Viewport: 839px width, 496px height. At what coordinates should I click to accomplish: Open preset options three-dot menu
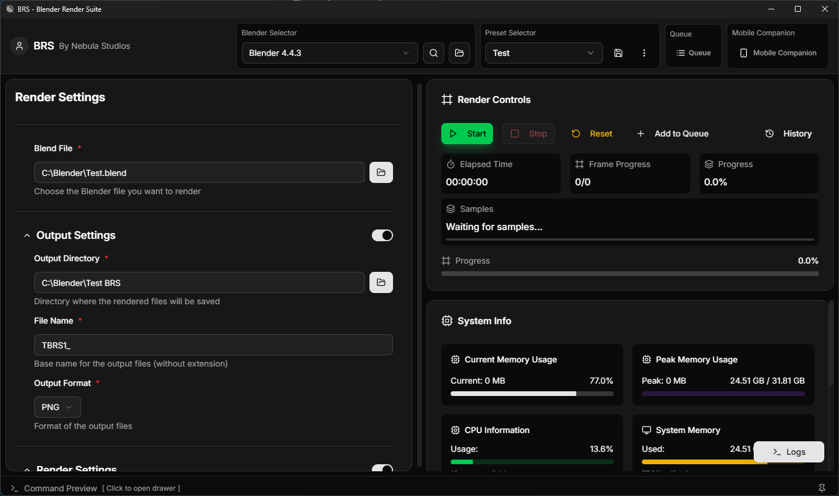click(x=644, y=53)
